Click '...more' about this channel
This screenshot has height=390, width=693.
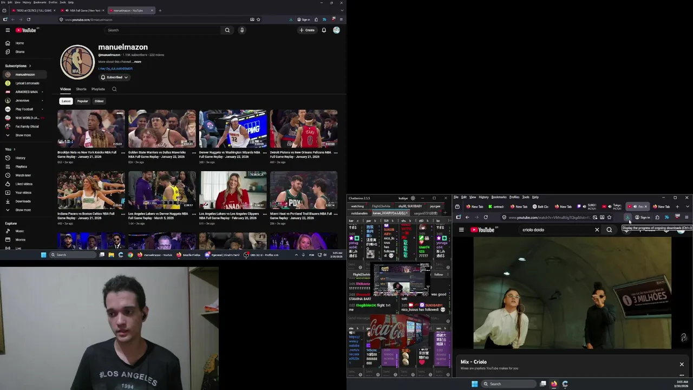point(137,62)
